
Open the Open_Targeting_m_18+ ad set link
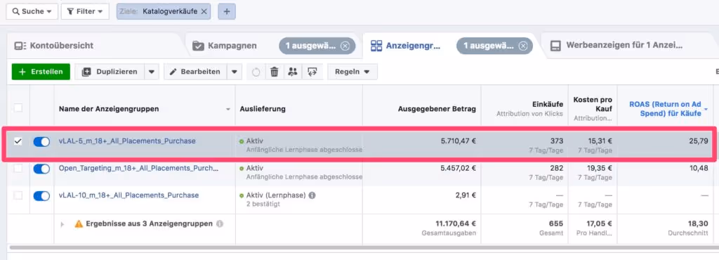click(138, 168)
